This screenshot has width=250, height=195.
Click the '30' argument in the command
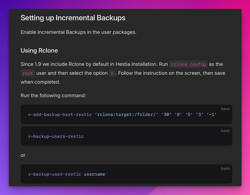[x=166, y=115]
